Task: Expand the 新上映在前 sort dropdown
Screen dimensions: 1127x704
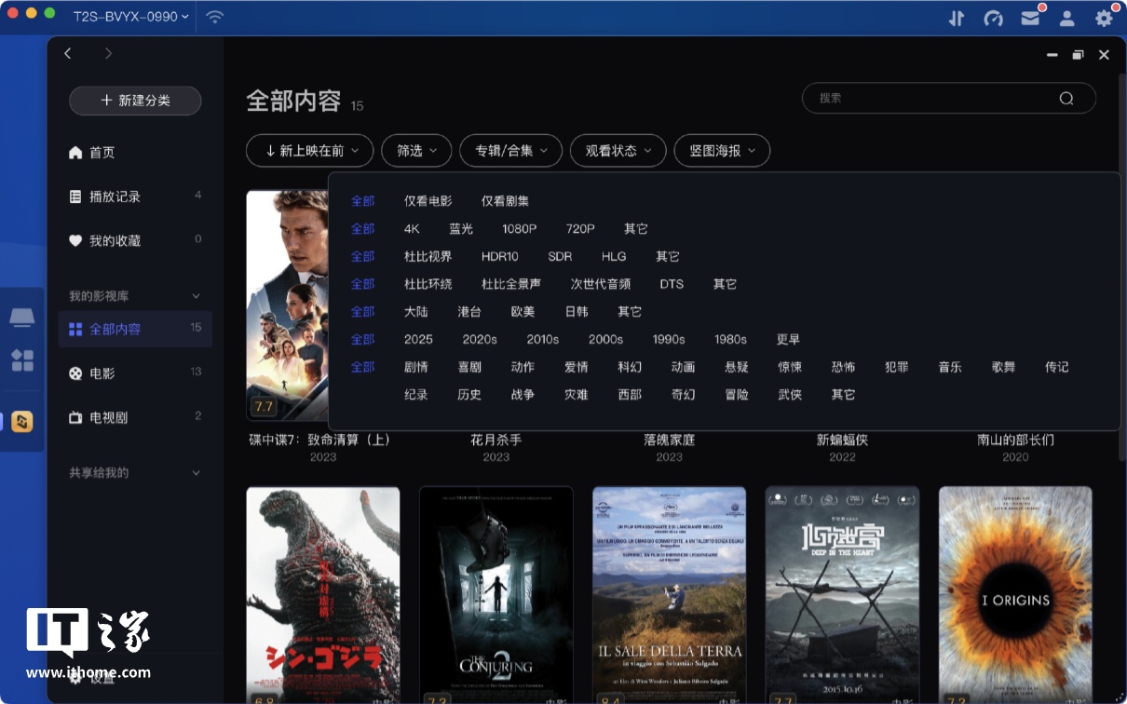Action: tap(309, 151)
